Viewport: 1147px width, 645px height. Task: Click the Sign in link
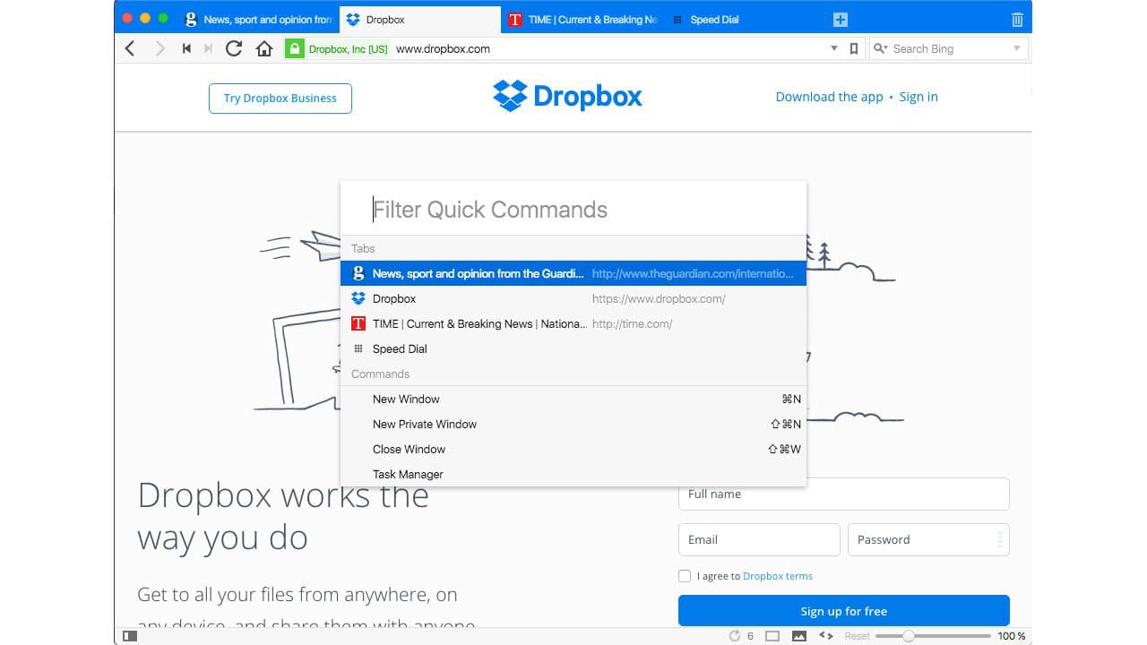(918, 97)
